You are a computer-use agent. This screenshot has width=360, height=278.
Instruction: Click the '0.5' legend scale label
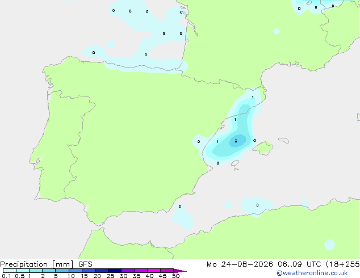(x=20, y=276)
